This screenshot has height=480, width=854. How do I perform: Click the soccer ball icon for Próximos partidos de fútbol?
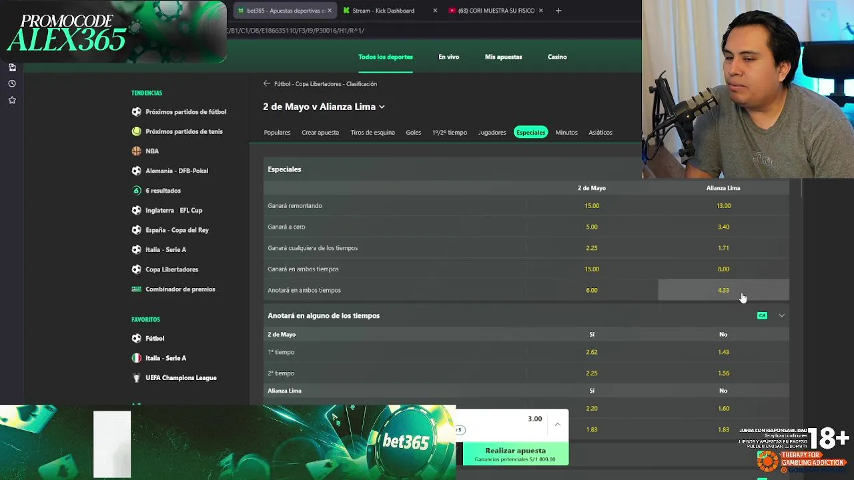136,112
